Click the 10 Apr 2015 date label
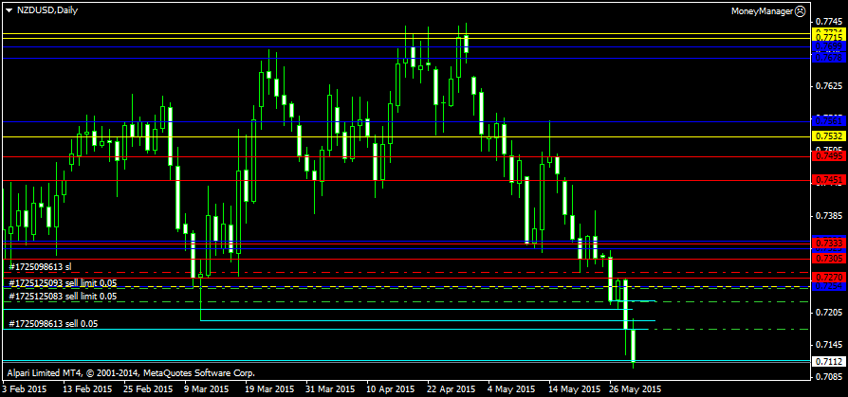 [x=391, y=388]
